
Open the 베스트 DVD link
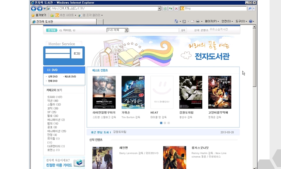70,76
